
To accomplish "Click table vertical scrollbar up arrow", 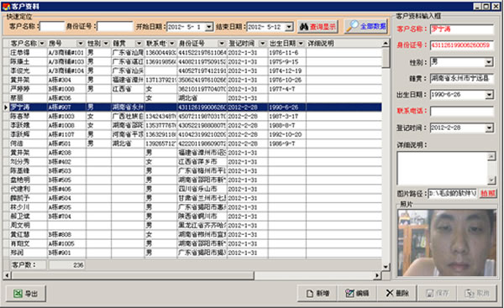I will (x=386, y=44).
